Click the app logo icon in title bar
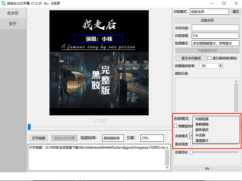This screenshot has height=181, width=242. [x=4, y=4]
